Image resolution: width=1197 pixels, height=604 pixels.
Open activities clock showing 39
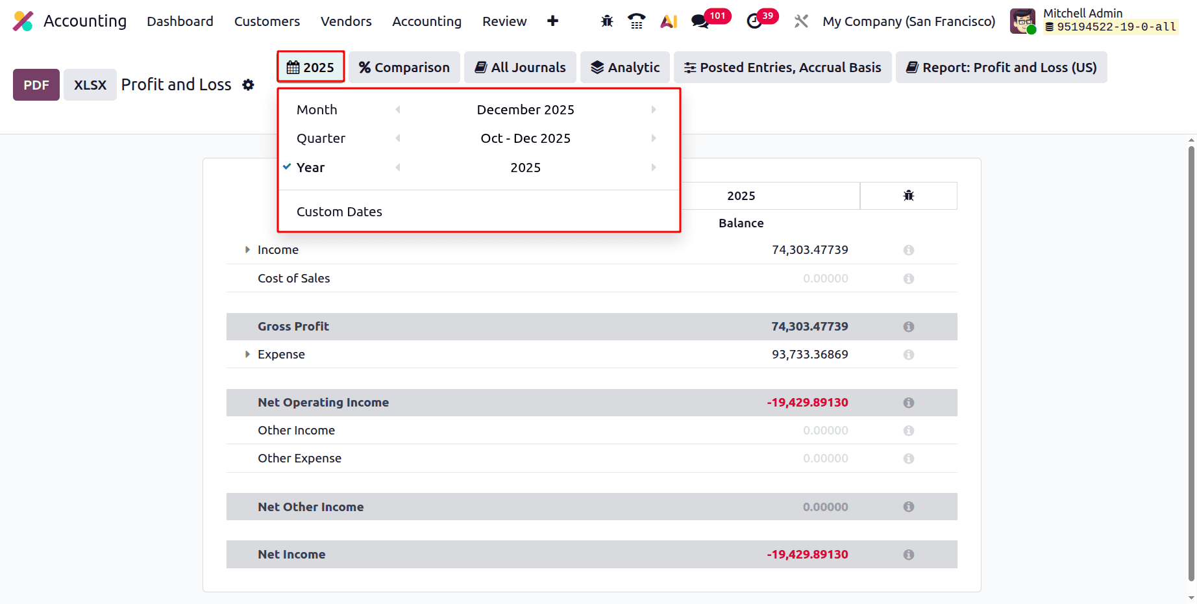click(754, 21)
